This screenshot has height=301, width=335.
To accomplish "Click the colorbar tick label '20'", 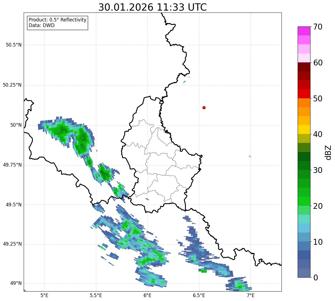I will coord(318,206).
